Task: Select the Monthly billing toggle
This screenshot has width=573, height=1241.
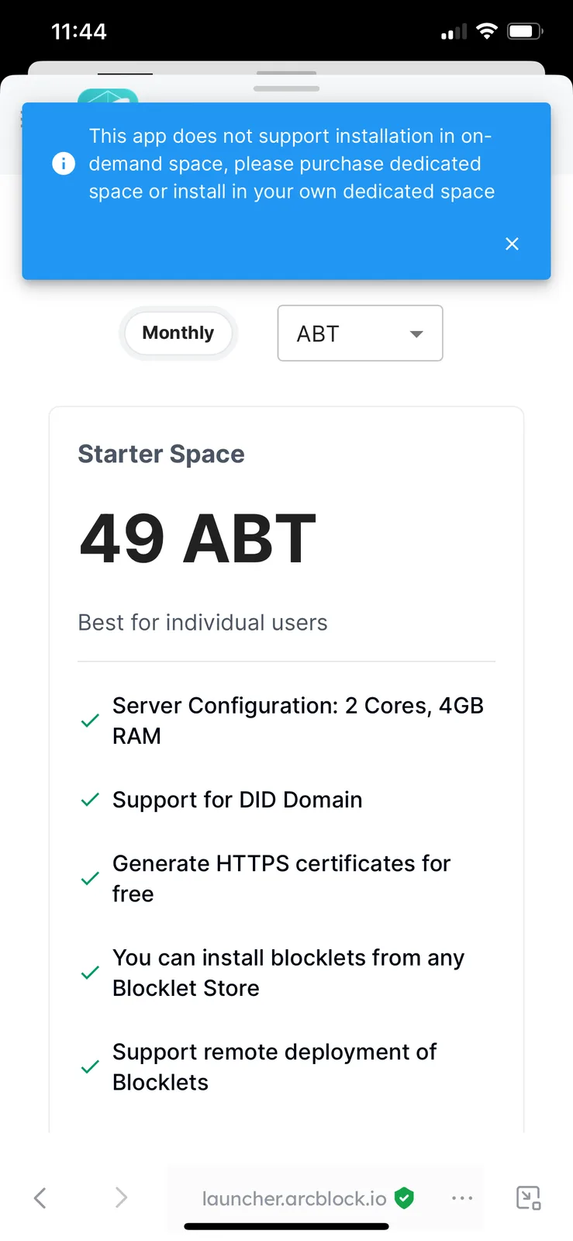Action: tap(178, 333)
